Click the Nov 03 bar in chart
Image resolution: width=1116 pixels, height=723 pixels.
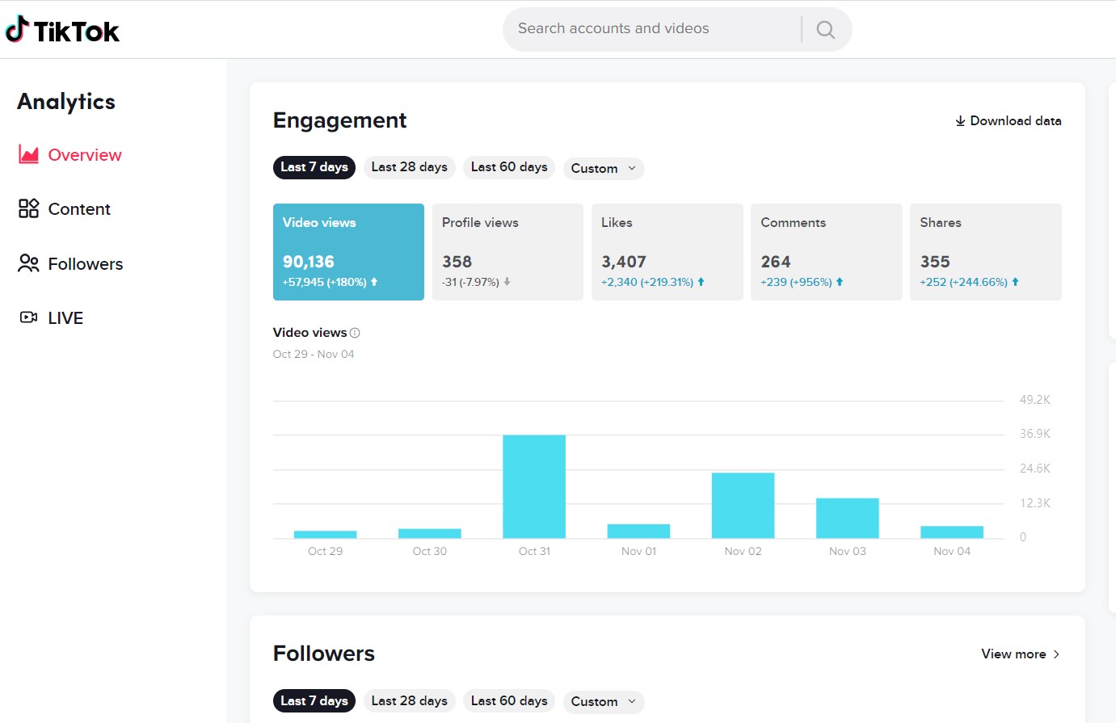847,518
